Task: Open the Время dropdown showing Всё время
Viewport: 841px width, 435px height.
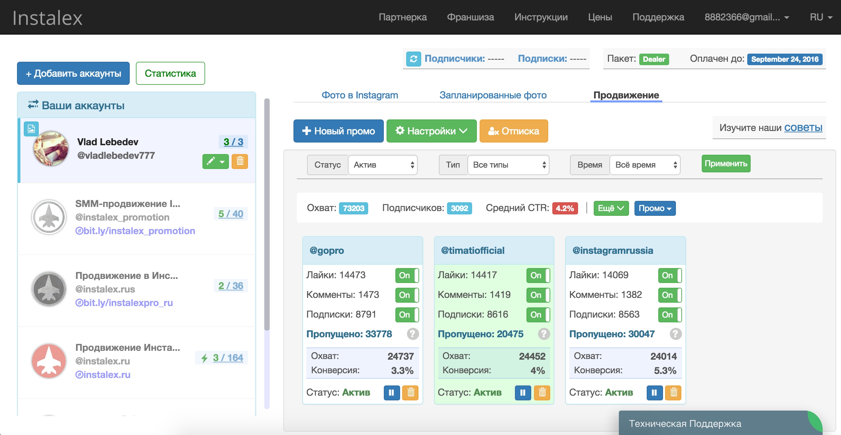Action: [x=645, y=165]
